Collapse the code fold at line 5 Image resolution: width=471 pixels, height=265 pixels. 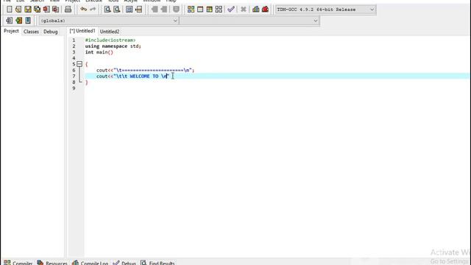click(79, 64)
